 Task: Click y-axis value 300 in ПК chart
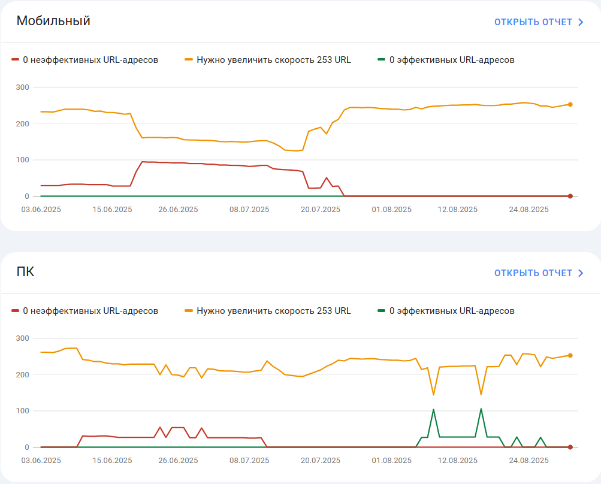23,338
